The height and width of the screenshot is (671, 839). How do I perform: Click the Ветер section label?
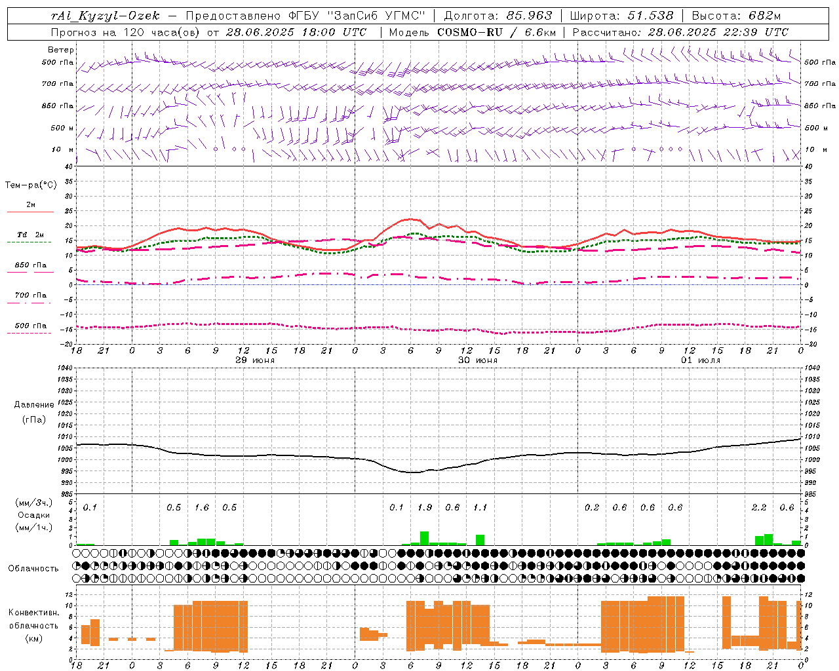[61, 50]
